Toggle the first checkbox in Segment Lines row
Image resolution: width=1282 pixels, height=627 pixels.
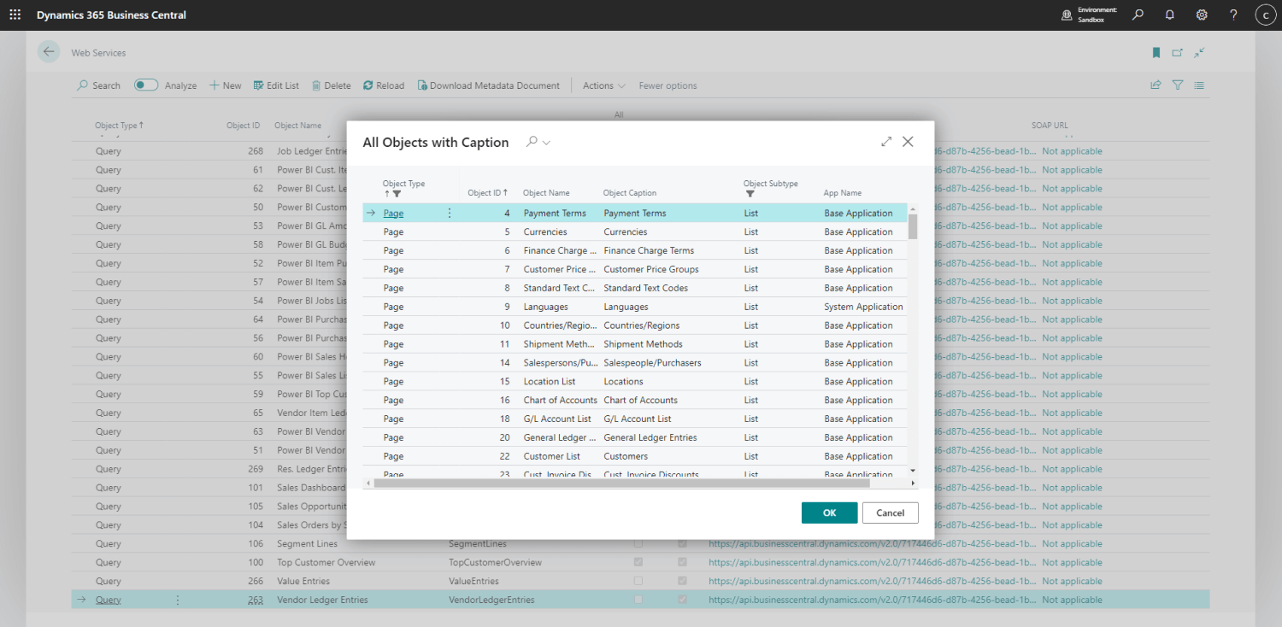[638, 544]
